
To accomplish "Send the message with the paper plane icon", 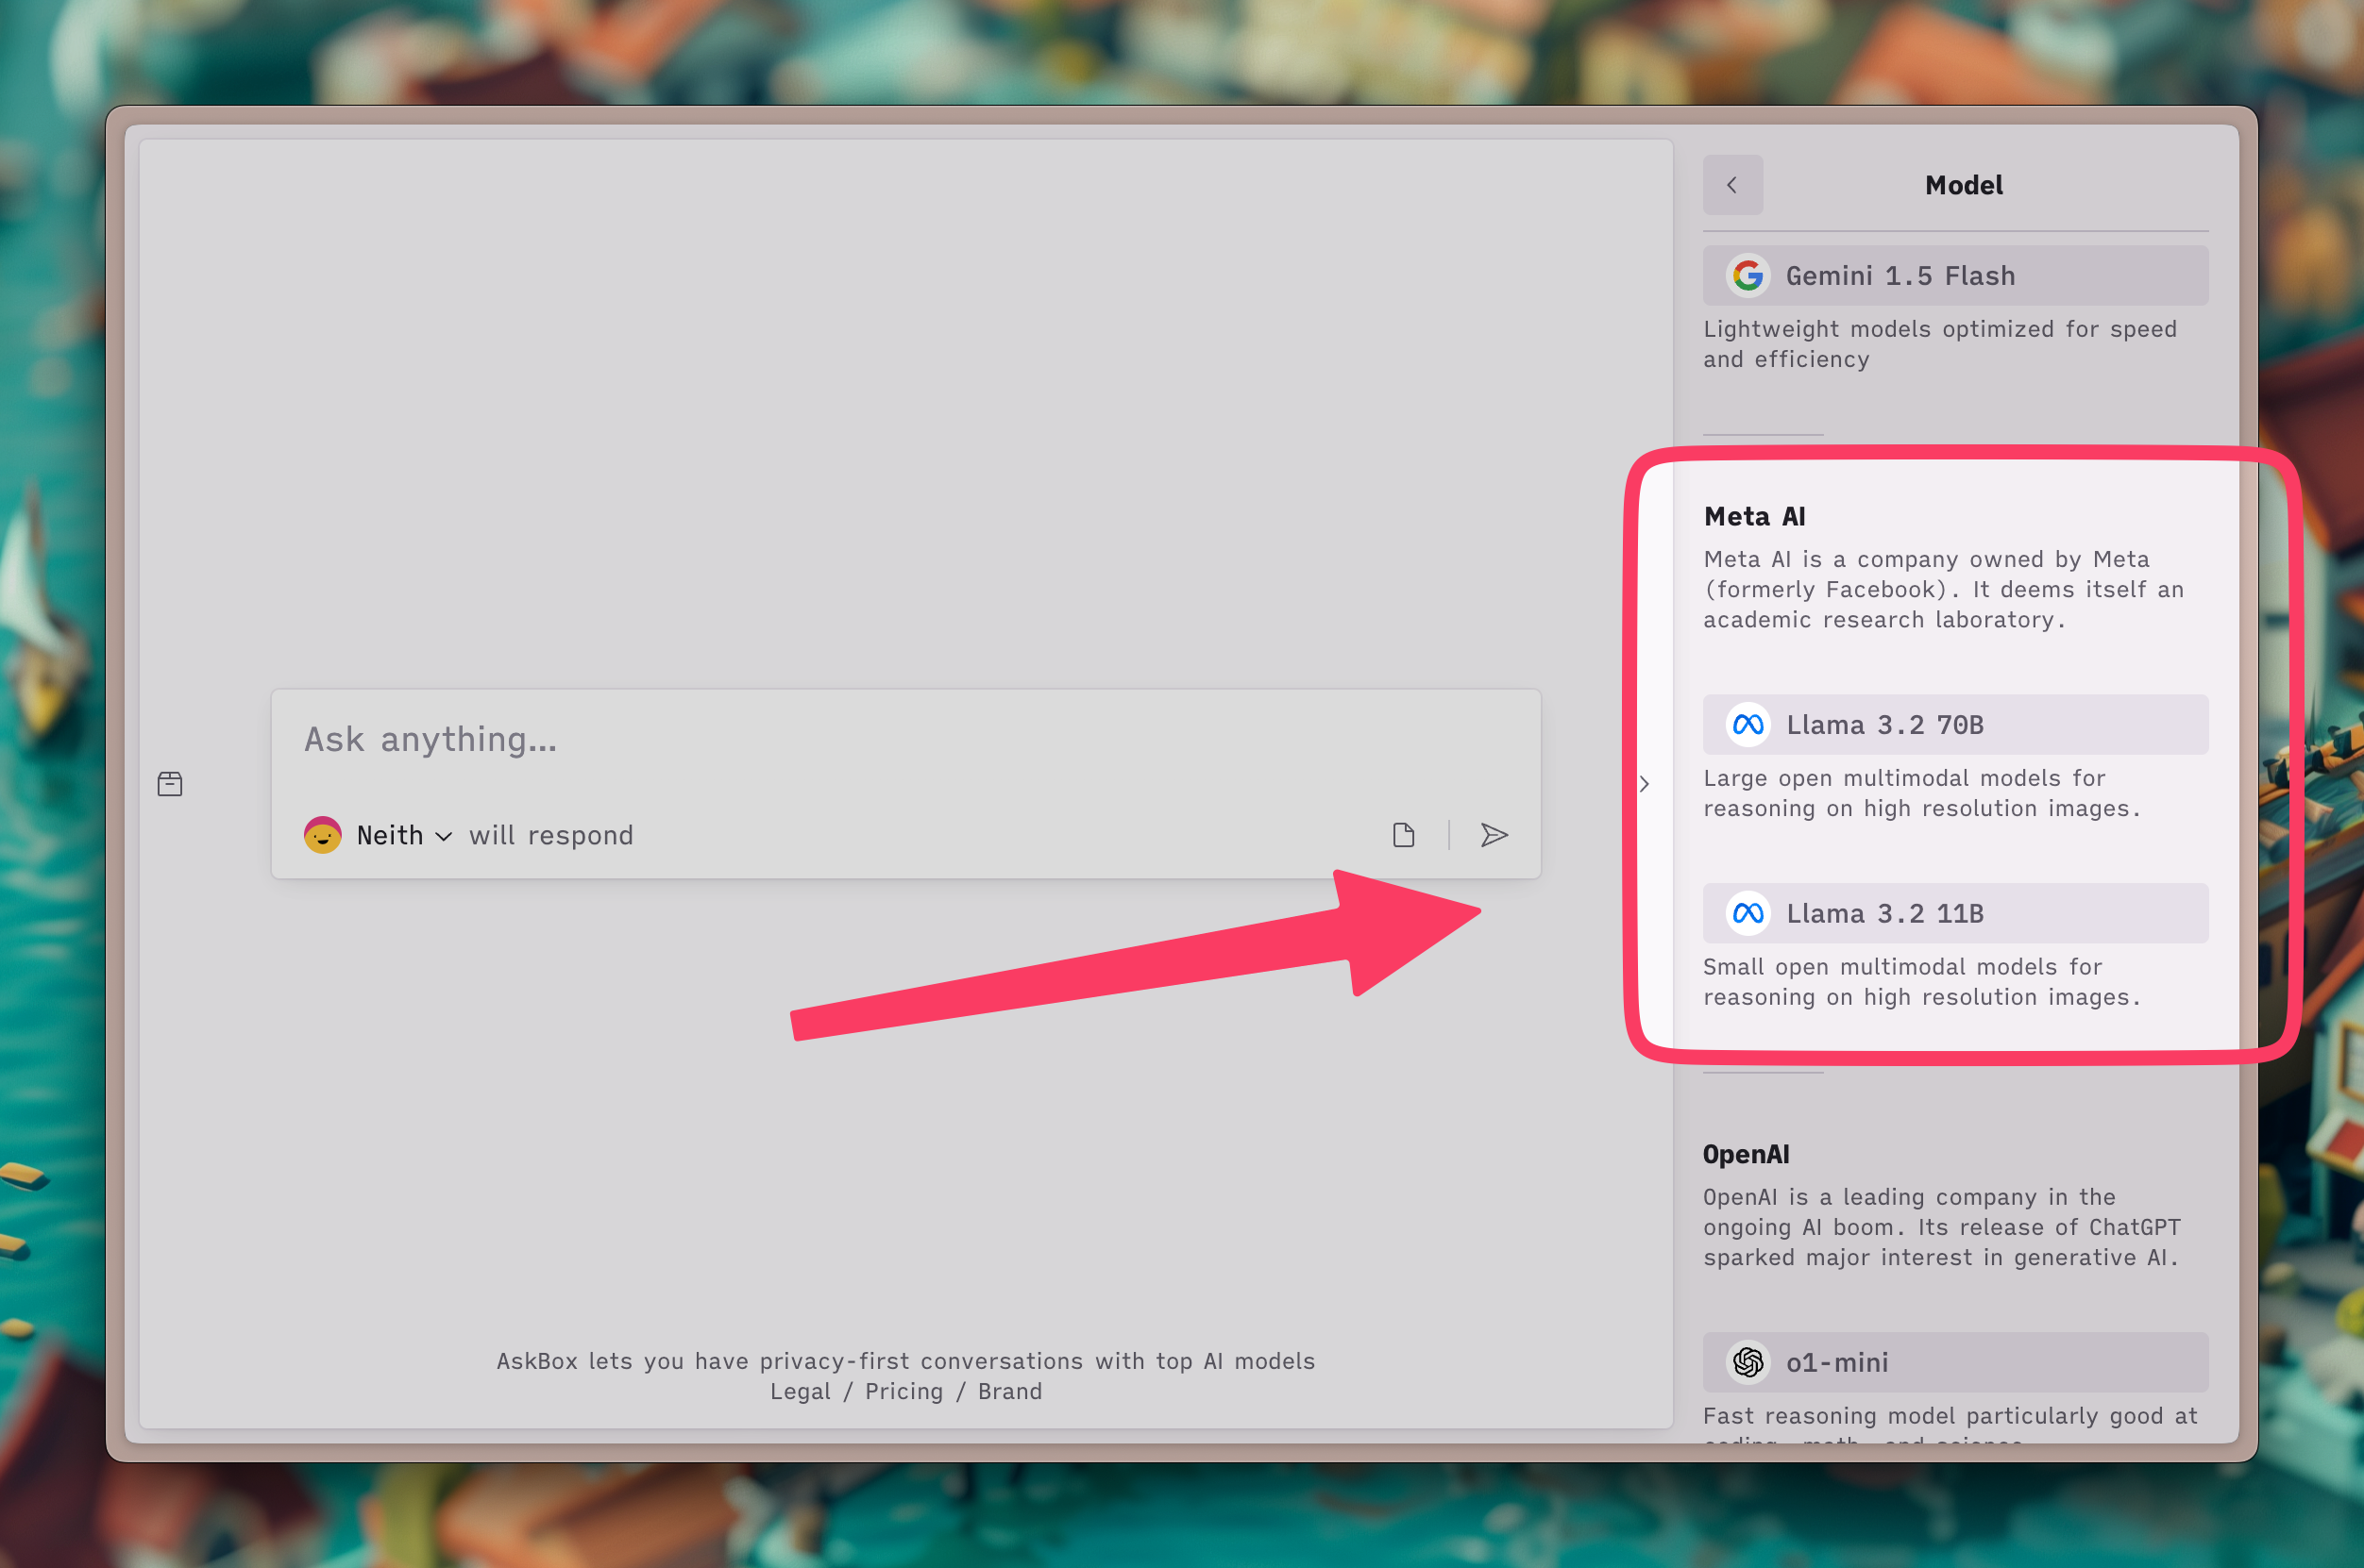I will (x=1494, y=835).
